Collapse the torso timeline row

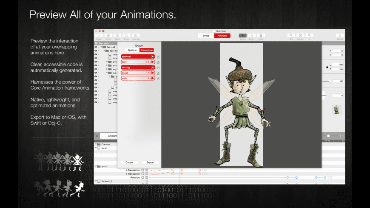96,148
